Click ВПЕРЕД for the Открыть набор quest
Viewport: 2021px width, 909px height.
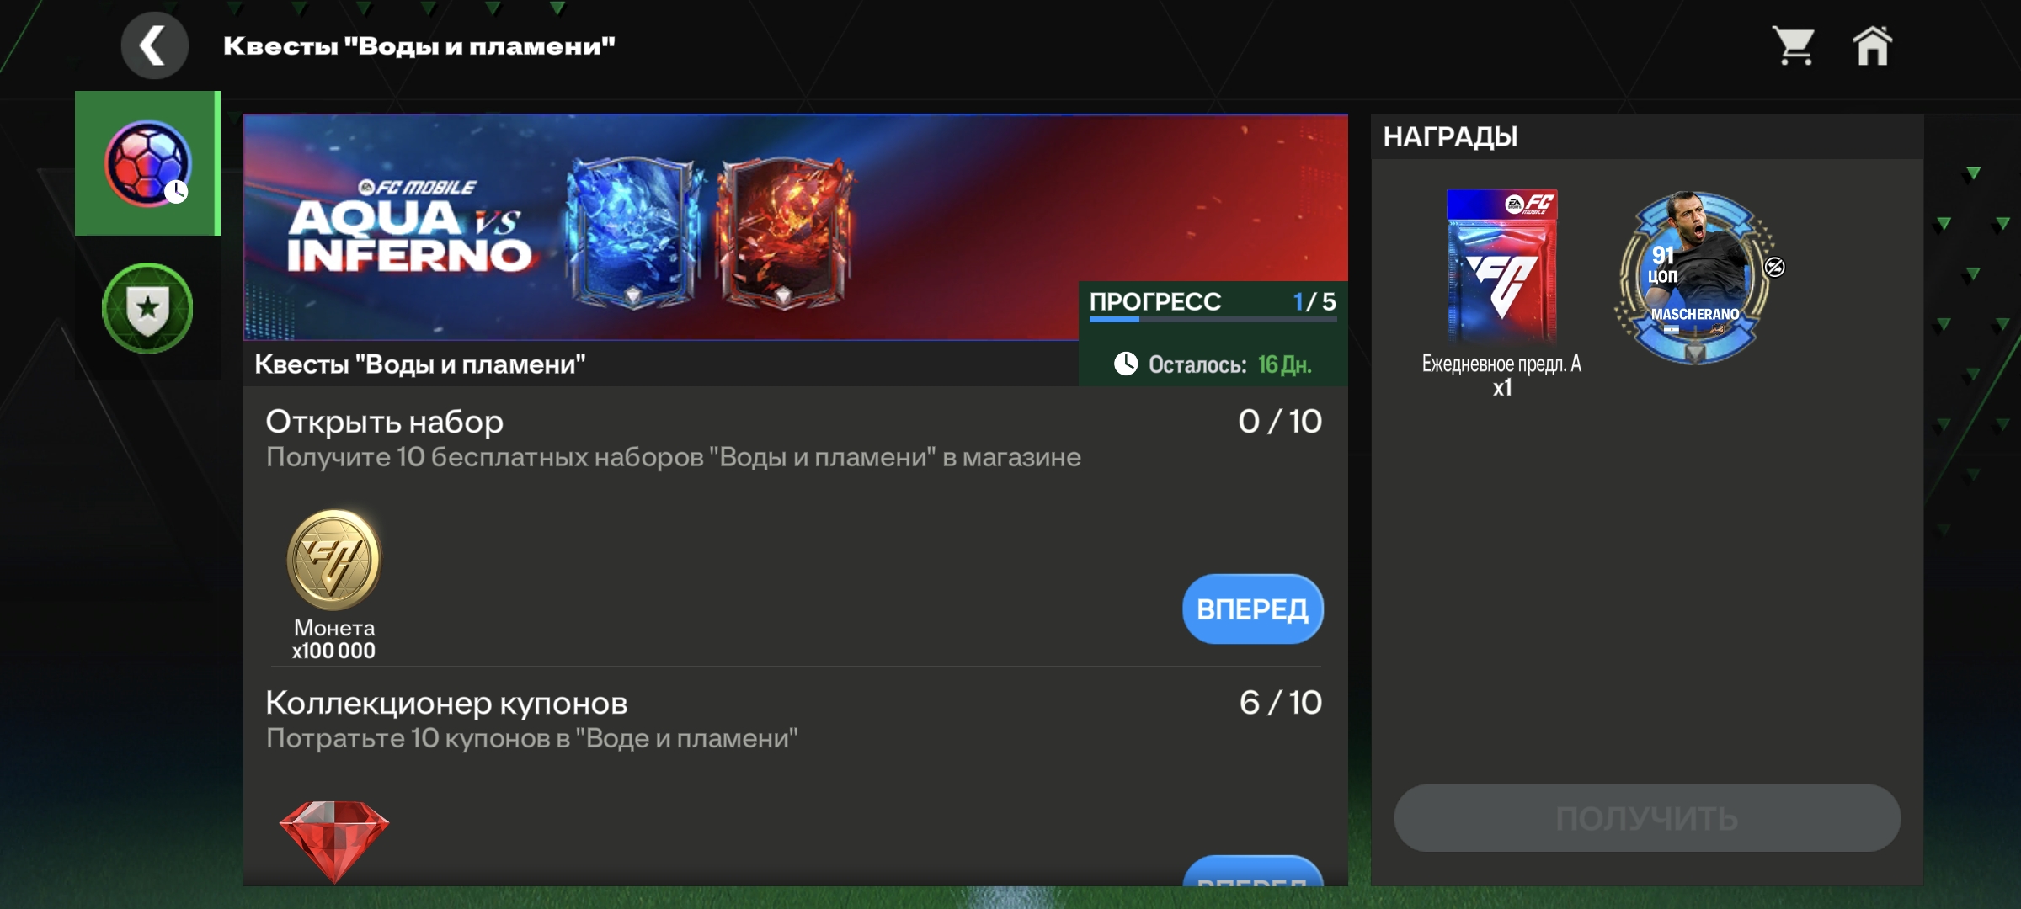pos(1253,609)
